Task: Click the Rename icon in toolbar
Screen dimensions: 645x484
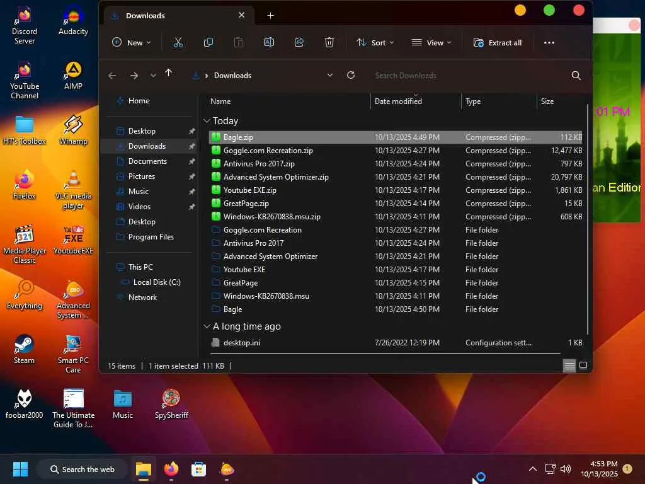Action: coord(269,42)
